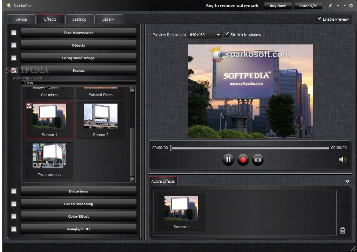Expand the Distortions section

(x=79, y=191)
